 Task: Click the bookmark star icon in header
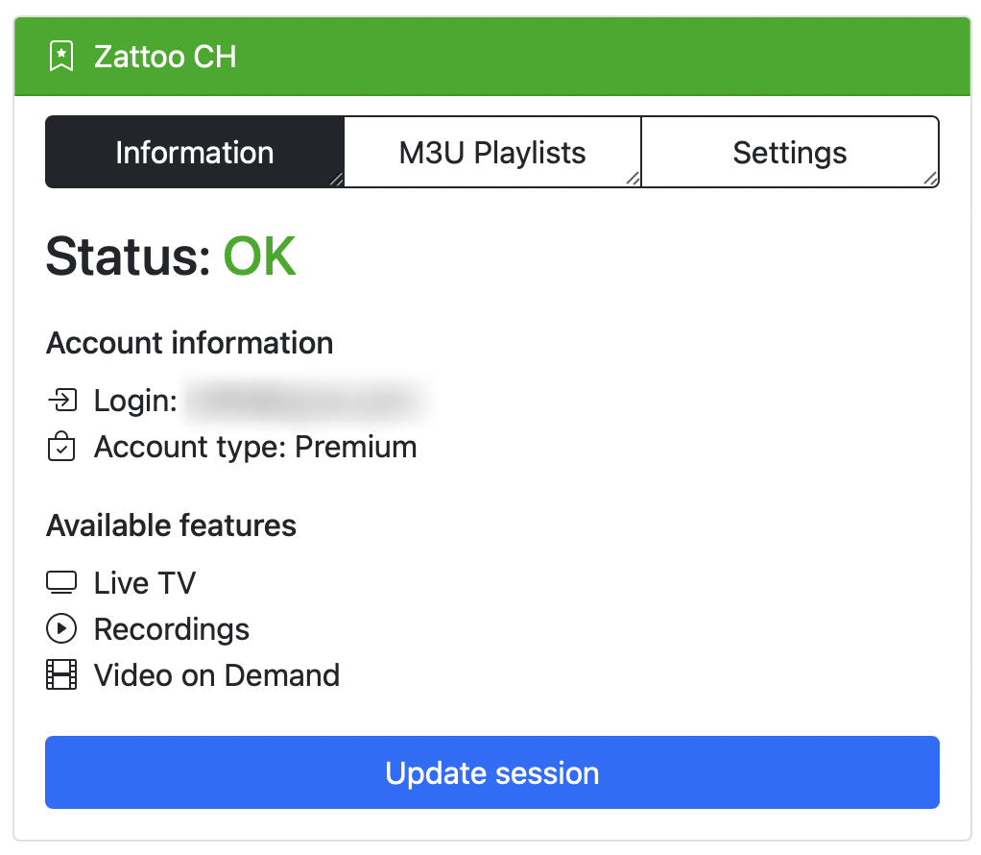click(61, 57)
